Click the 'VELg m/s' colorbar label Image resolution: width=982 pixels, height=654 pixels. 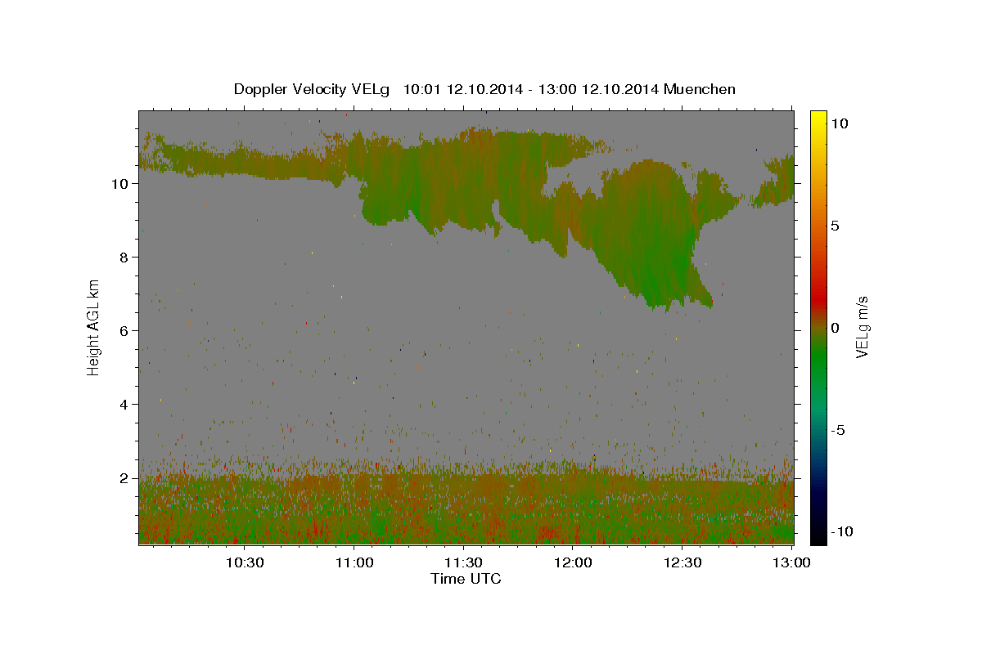862,328
